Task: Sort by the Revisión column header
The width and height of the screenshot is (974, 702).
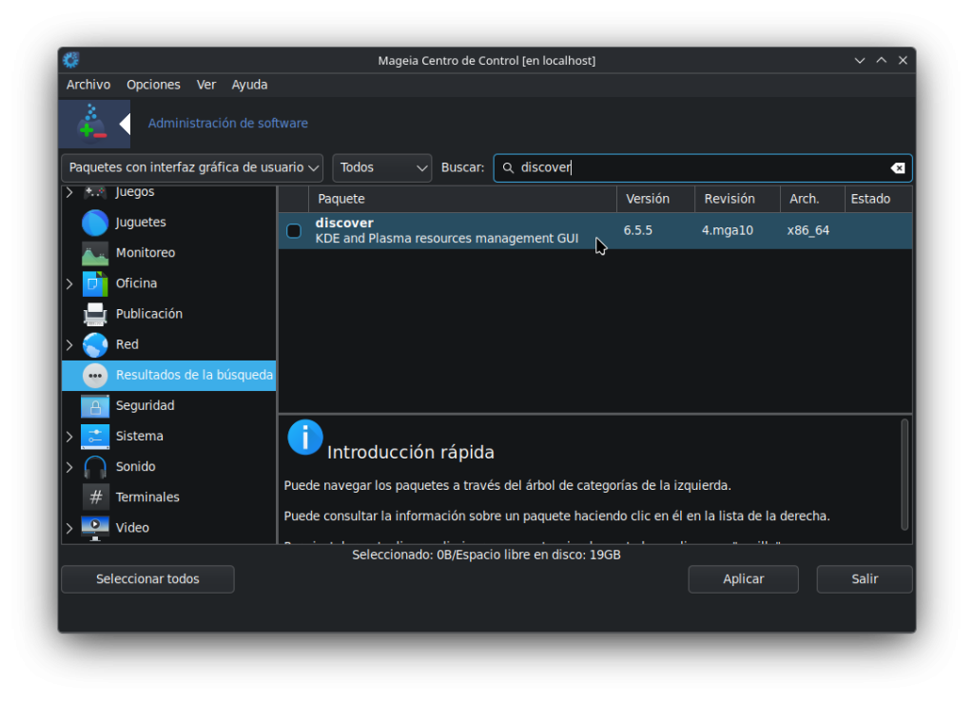Action: [737, 199]
